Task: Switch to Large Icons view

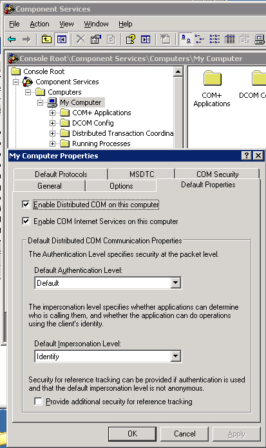Action: click(x=185, y=39)
